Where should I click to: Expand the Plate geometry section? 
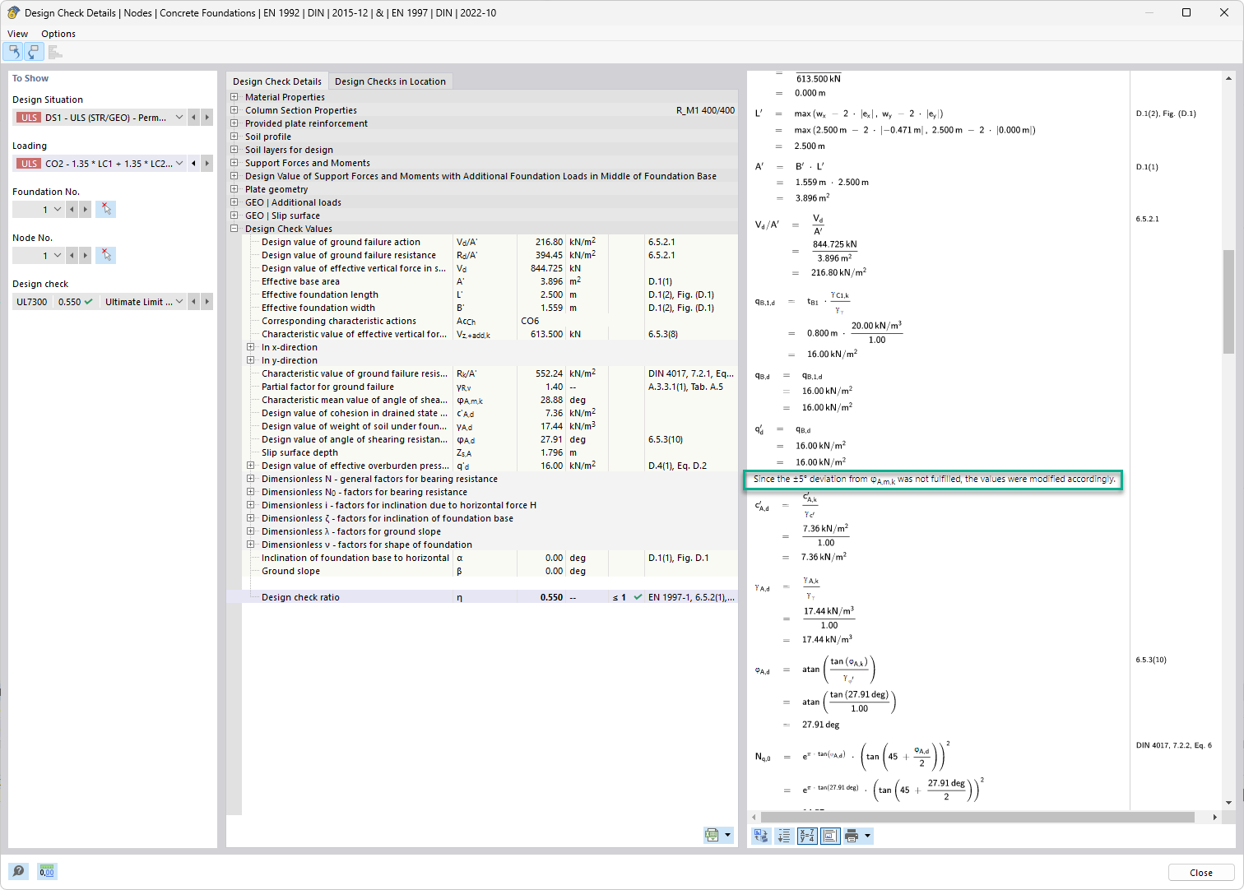(x=234, y=189)
